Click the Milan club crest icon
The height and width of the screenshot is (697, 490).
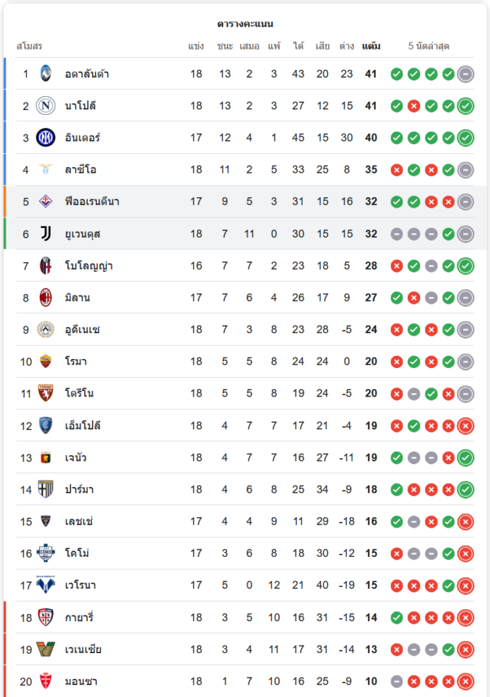[x=45, y=298]
